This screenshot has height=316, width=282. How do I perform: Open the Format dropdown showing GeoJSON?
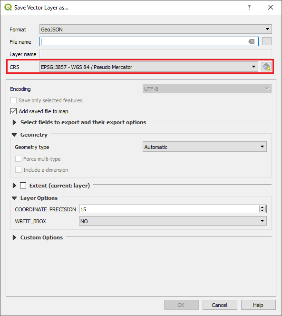click(156, 29)
